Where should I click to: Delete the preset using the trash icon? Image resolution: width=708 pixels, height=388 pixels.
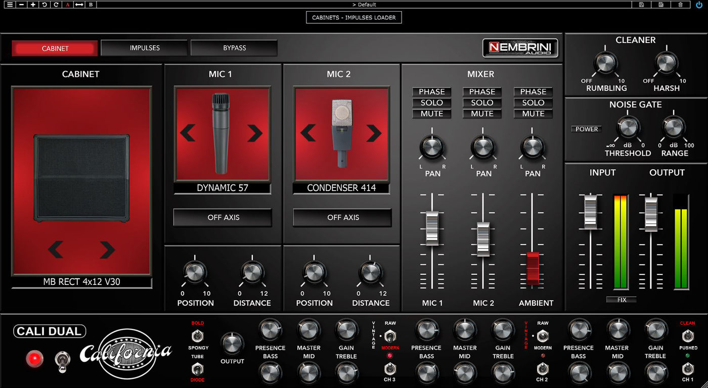681,5
